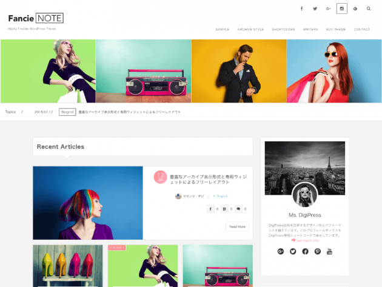Click the Facebook share icon on the article

[210, 209]
